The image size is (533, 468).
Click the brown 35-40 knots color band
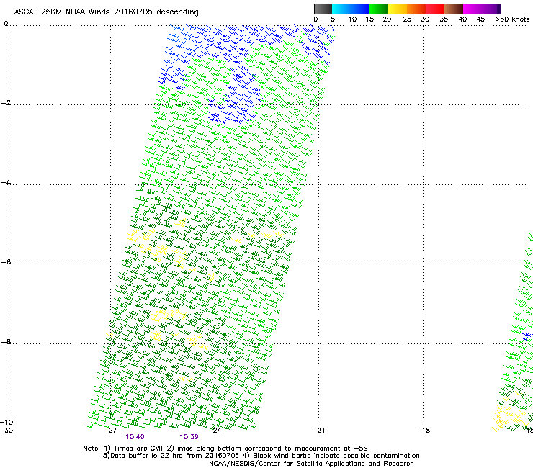(x=454, y=9)
